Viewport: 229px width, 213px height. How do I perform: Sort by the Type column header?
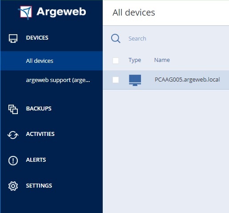pyautogui.click(x=135, y=60)
